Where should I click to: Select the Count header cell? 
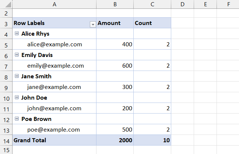pos(152,23)
